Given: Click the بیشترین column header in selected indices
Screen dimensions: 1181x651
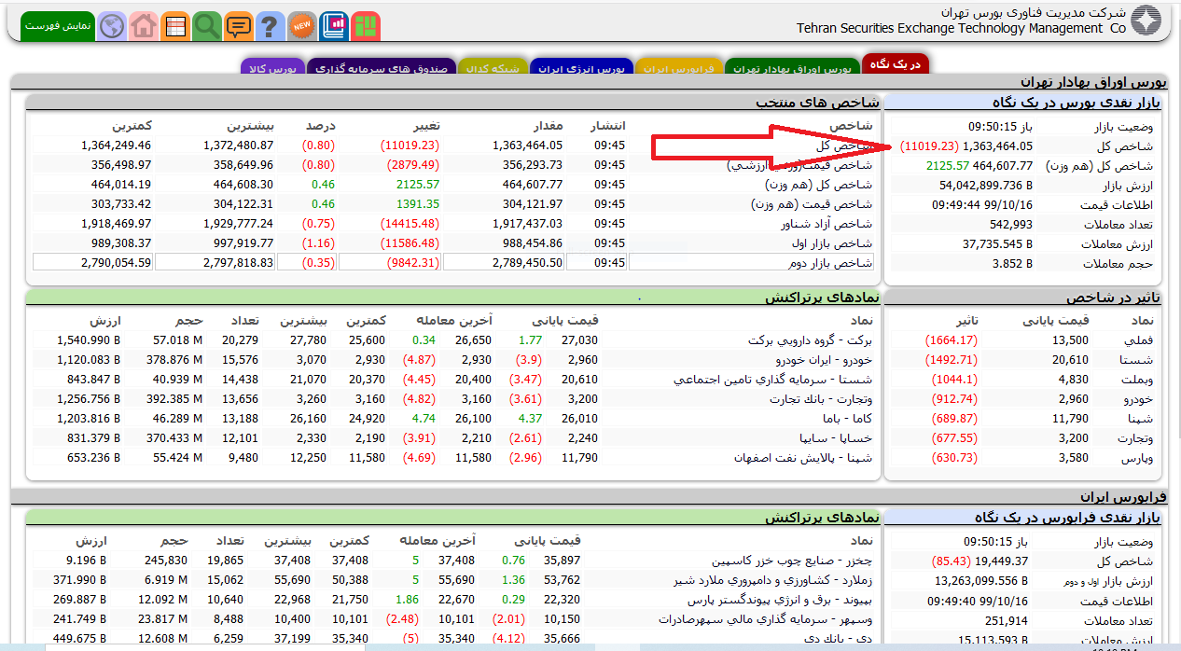Looking at the screenshot, I should tap(251, 126).
